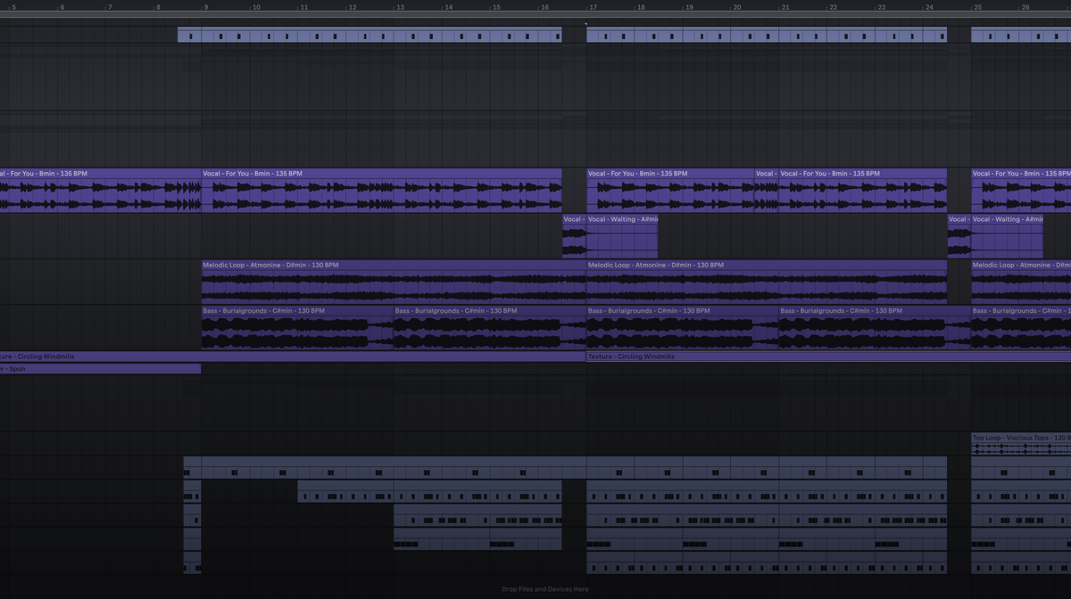Select Bass - Burialgrounds clip starting at bar 17

click(683, 328)
